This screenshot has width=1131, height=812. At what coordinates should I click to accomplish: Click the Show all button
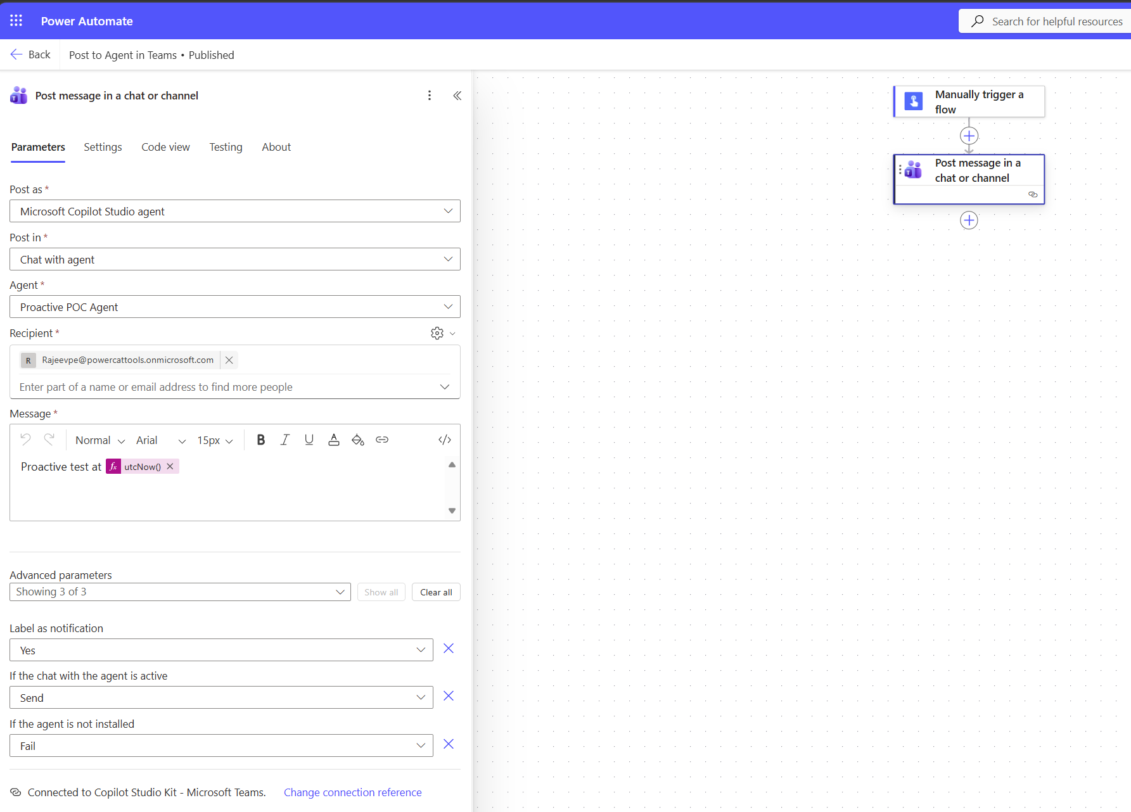[x=381, y=592]
